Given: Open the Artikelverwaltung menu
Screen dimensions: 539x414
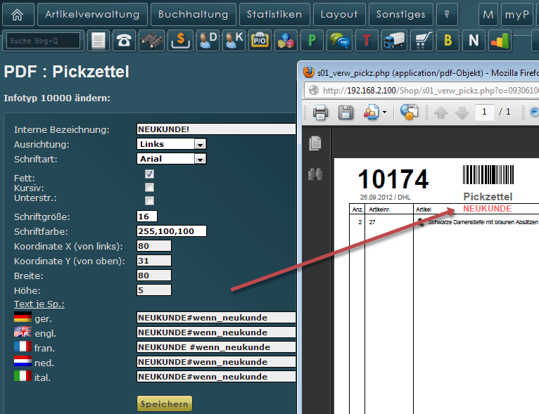Looking at the screenshot, I should (92, 15).
